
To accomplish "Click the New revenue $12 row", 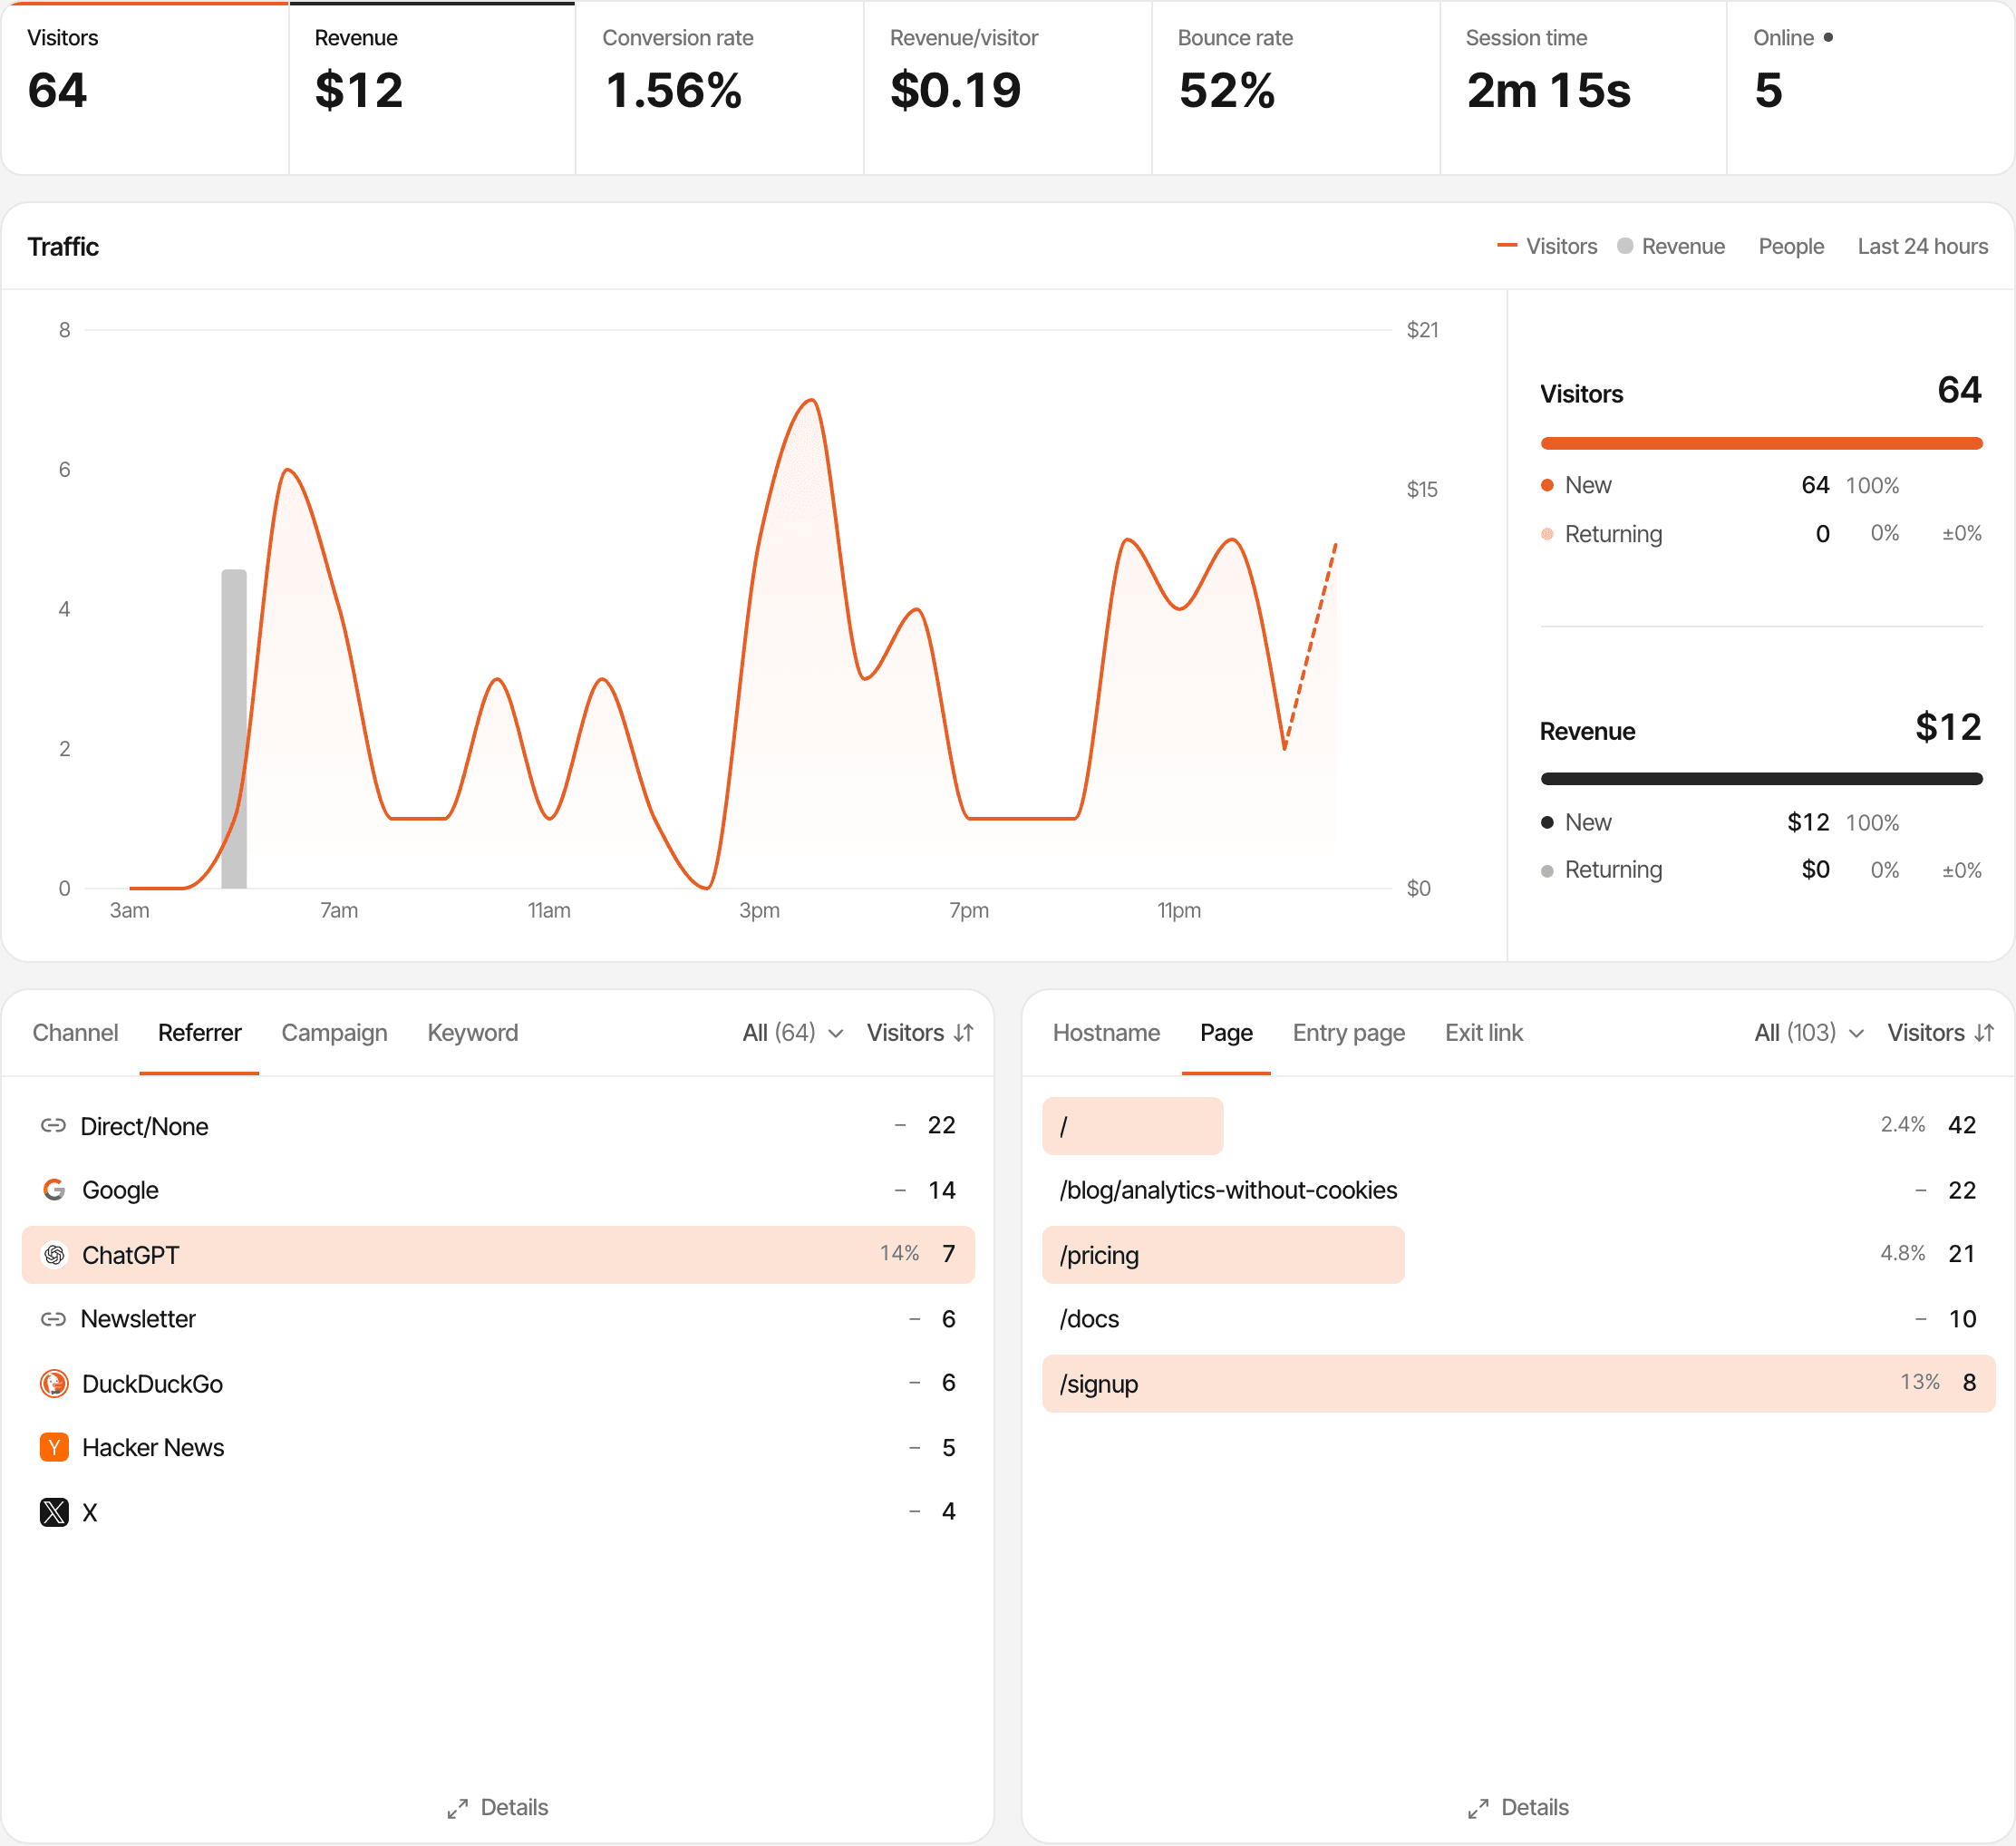I will click(x=1761, y=822).
